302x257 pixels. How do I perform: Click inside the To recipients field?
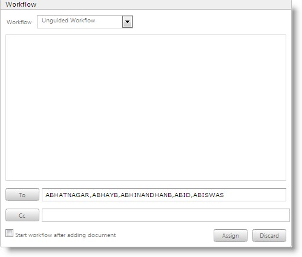[164, 195]
